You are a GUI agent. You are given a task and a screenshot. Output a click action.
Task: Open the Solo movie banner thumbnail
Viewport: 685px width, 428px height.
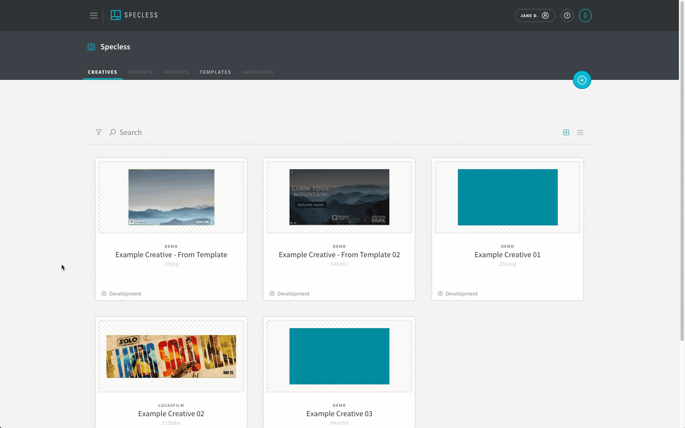click(171, 356)
